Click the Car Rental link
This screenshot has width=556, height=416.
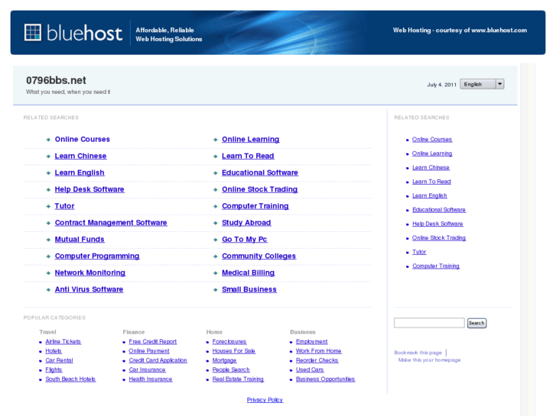59,360
